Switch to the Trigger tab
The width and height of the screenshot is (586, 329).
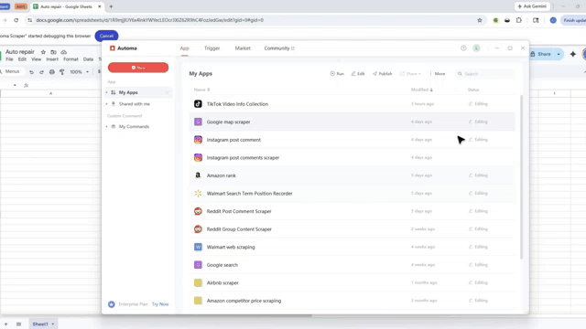(212, 48)
